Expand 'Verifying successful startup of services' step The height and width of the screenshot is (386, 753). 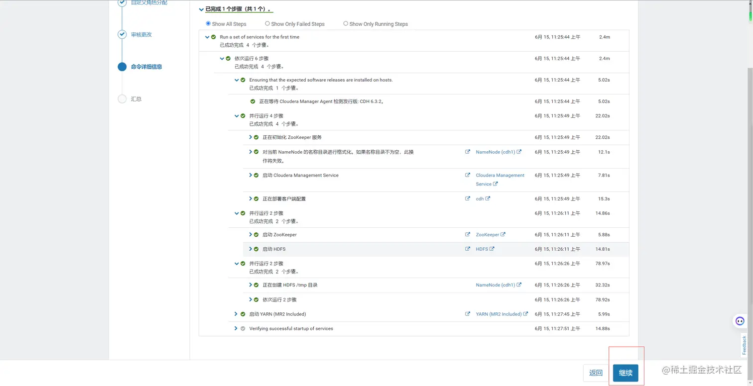236,328
